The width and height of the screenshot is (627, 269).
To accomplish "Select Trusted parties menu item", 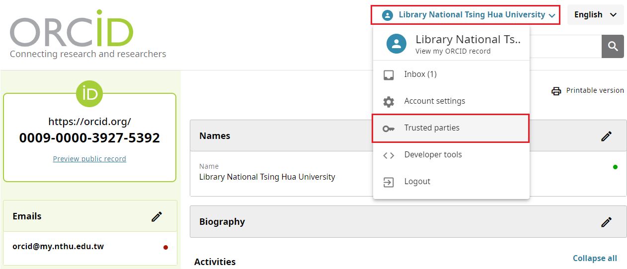I will pyautogui.click(x=431, y=128).
